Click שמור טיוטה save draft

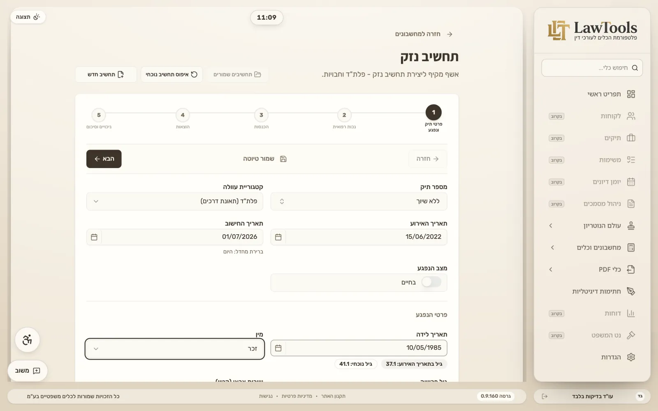click(264, 159)
